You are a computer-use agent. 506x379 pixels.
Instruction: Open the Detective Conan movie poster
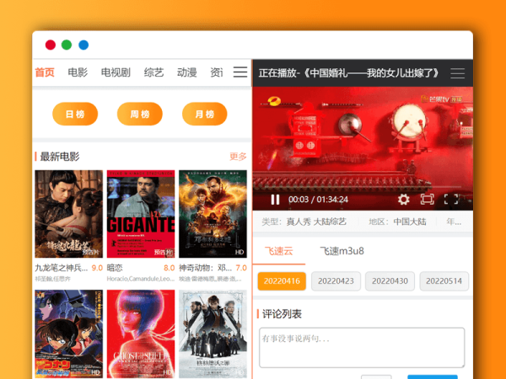[69, 334]
